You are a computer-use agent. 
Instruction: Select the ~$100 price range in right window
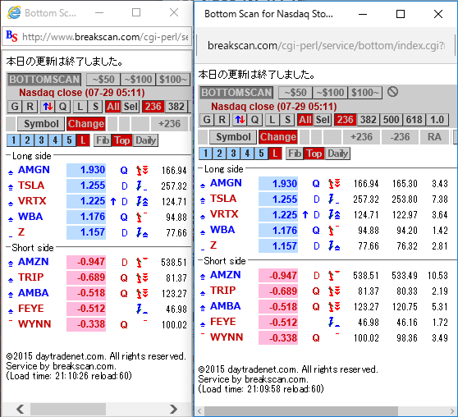330,92
